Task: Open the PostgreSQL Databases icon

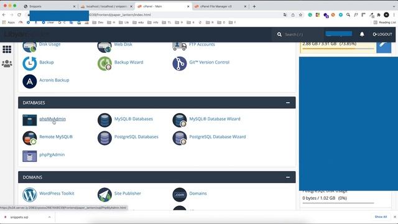Action: (x=104, y=138)
